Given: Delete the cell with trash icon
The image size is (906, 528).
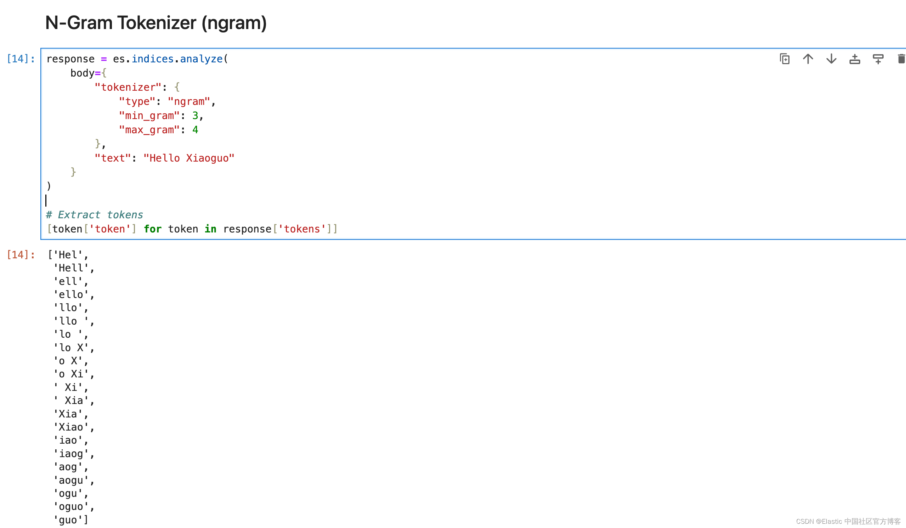Looking at the screenshot, I should [901, 58].
